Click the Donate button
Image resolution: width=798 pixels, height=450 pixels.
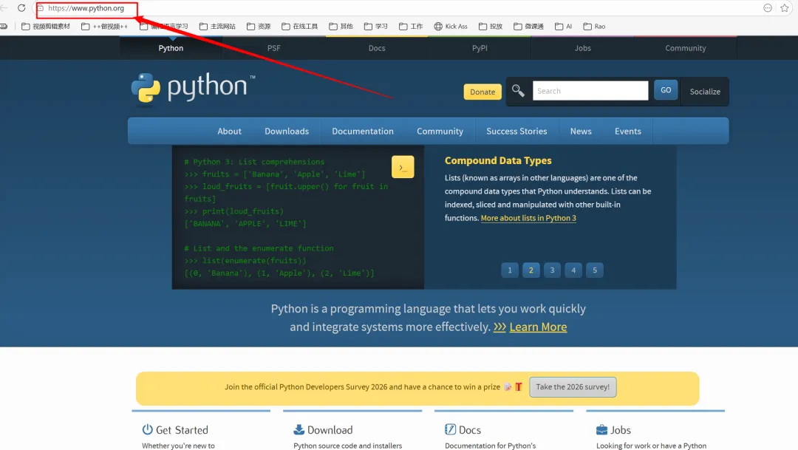[482, 92]
